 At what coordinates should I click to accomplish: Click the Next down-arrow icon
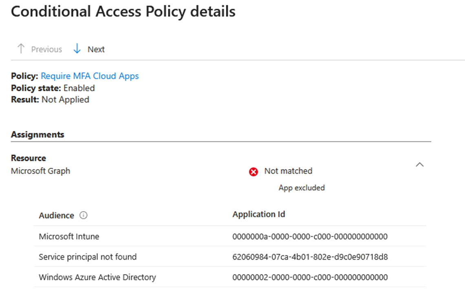[77, 49]
